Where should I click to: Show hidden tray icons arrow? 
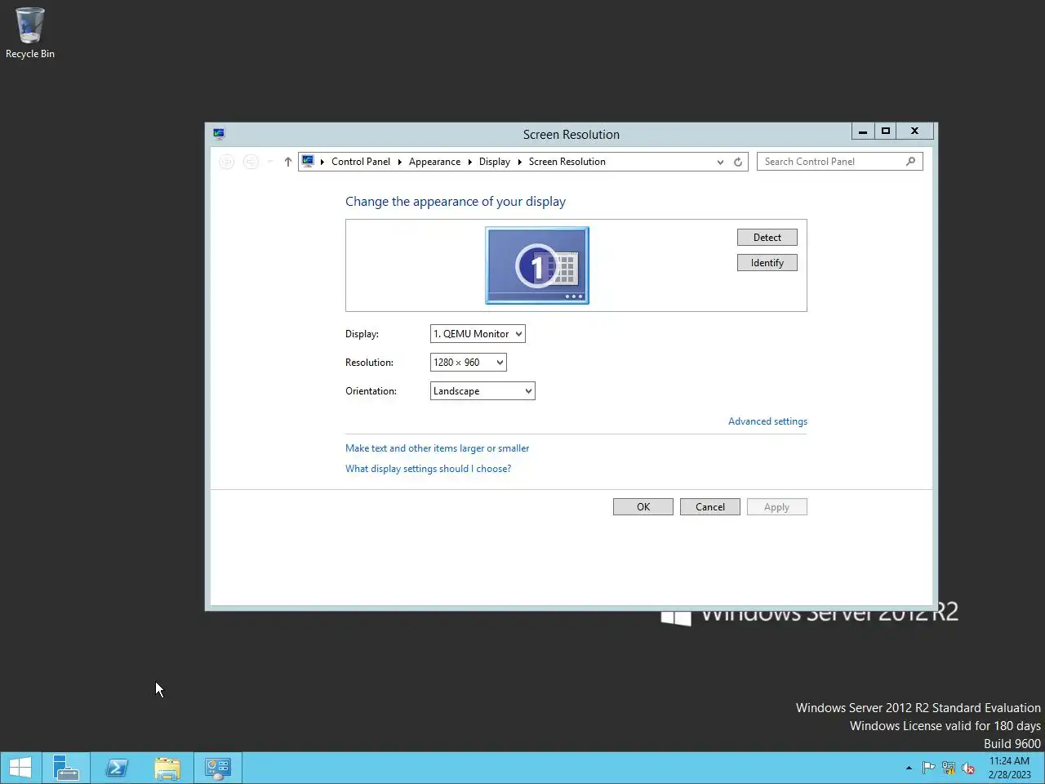pyautogui.click(x=909, y=768)
